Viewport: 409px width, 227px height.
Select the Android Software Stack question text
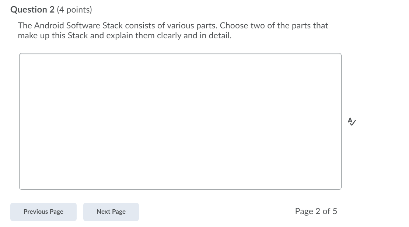click(x=172, y=31)
